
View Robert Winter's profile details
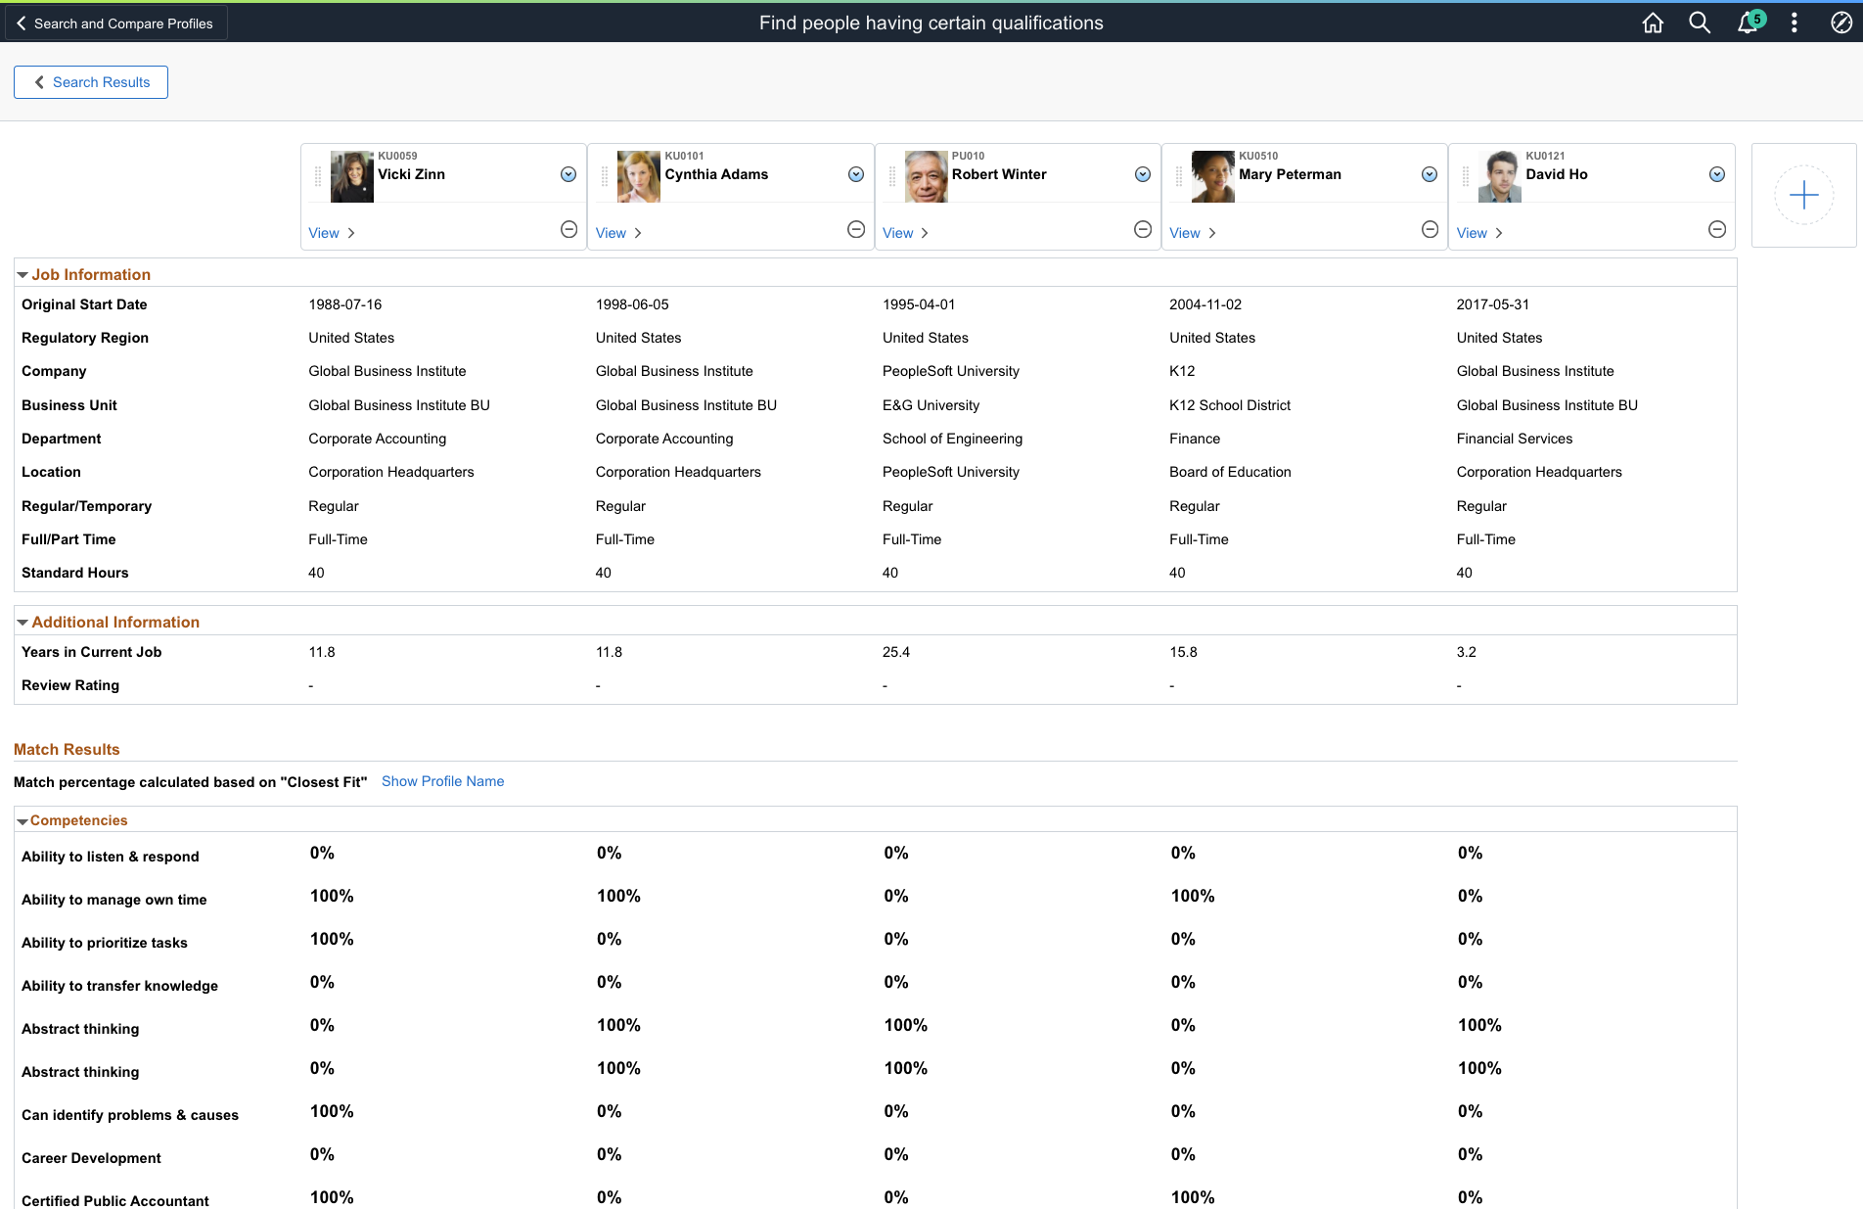click(906, 233)
